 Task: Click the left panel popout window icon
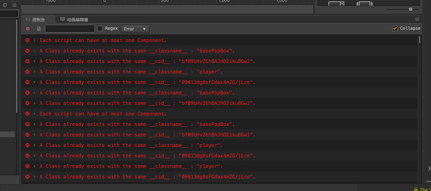pos(5,5)
